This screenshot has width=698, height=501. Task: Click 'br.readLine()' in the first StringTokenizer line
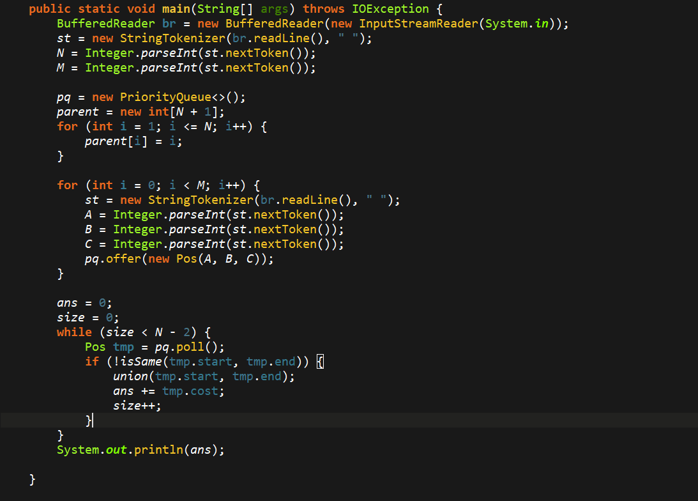(x=278, y=38)
